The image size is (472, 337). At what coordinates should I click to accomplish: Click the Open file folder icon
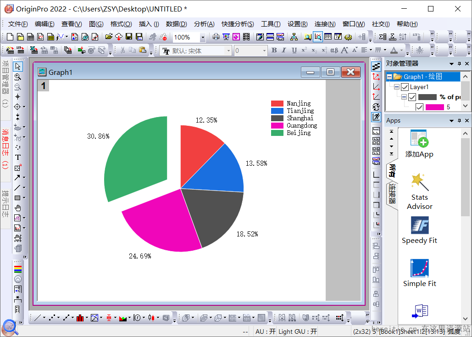[109, 37]
